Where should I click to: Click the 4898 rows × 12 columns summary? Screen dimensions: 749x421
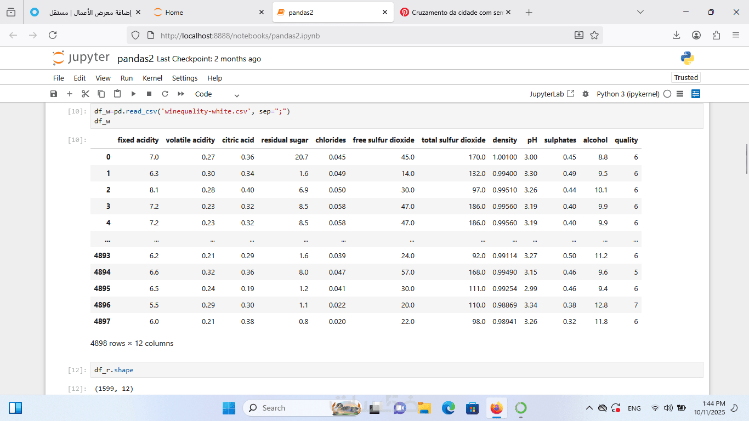click(132, 344)
